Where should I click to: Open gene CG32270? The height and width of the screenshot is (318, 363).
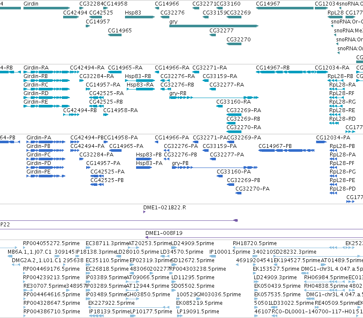(234, 44)
